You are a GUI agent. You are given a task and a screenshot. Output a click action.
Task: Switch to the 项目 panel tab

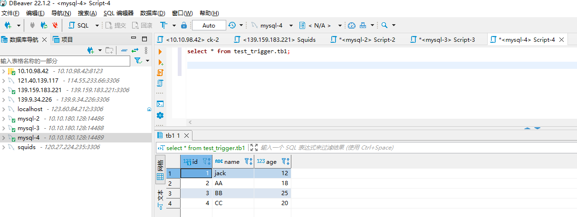pyautogui.click(x=63, y=39)
